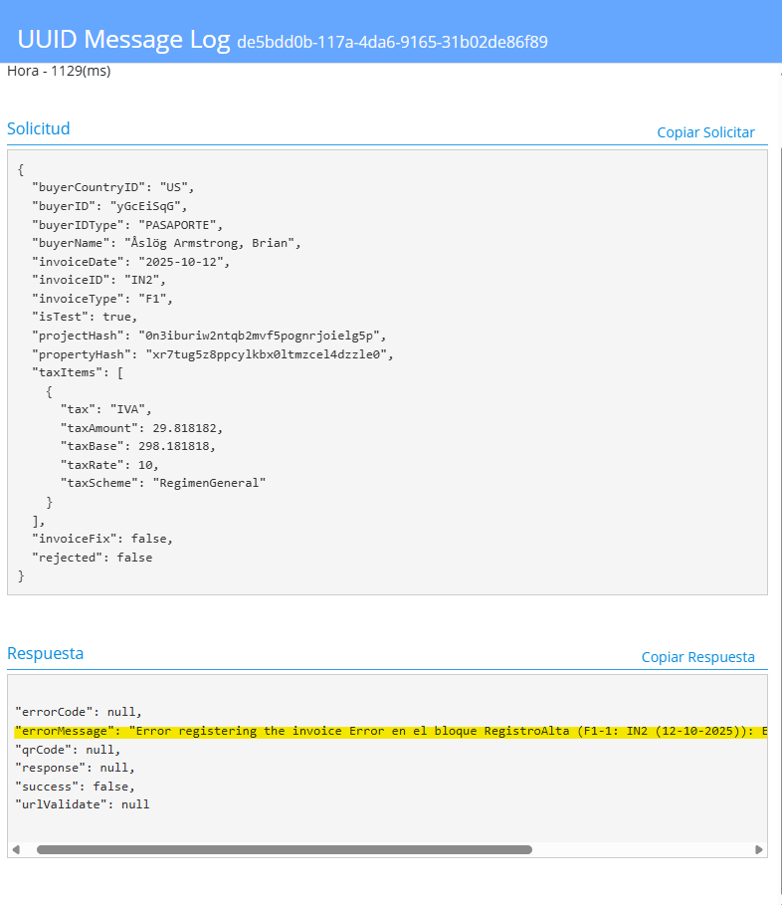Click the horizontal scrollbar left arrow
The image size is (782, 905).
16,849
